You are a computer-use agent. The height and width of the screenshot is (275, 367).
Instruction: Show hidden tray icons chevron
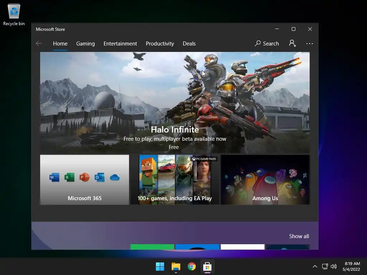pyautogui.click(x=315, y=266)
